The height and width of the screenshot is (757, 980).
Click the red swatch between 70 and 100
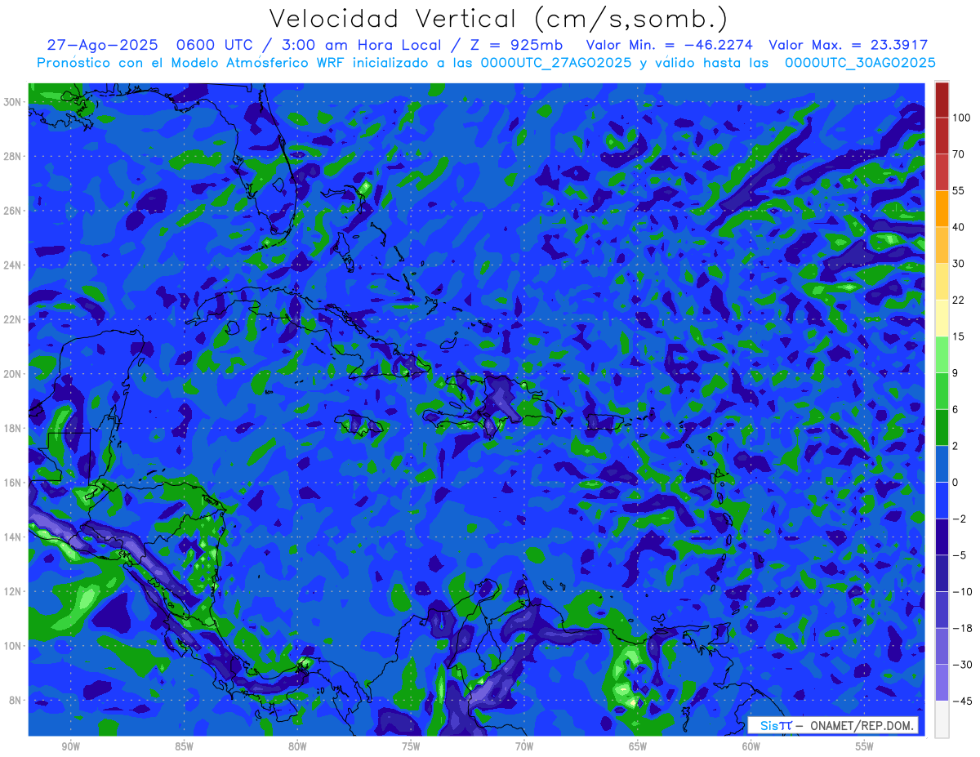click(x=942, y=136)
